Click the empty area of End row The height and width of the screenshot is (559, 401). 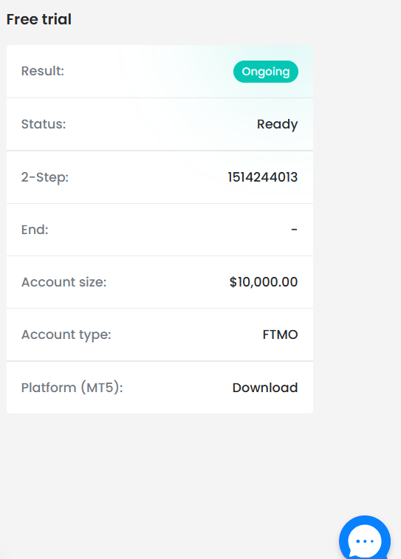pyautogui.click(x=168, y=230)
